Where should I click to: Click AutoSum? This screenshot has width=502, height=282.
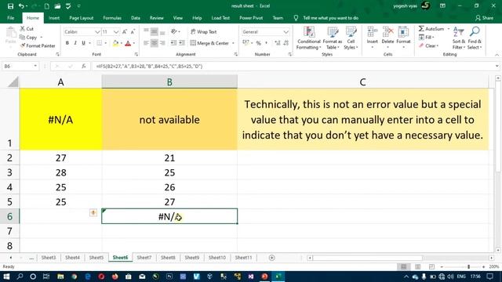[431, 29]
